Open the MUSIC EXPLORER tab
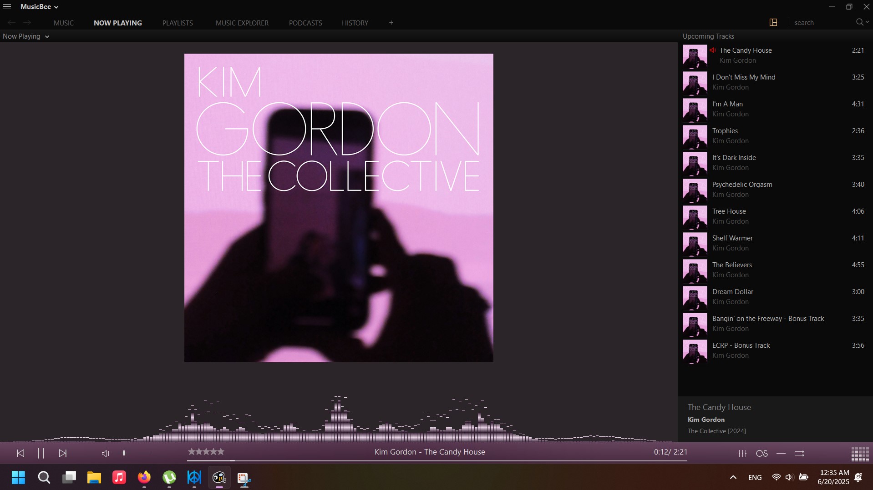The width and height of the screenshot is (873, 490). [242, 23]
